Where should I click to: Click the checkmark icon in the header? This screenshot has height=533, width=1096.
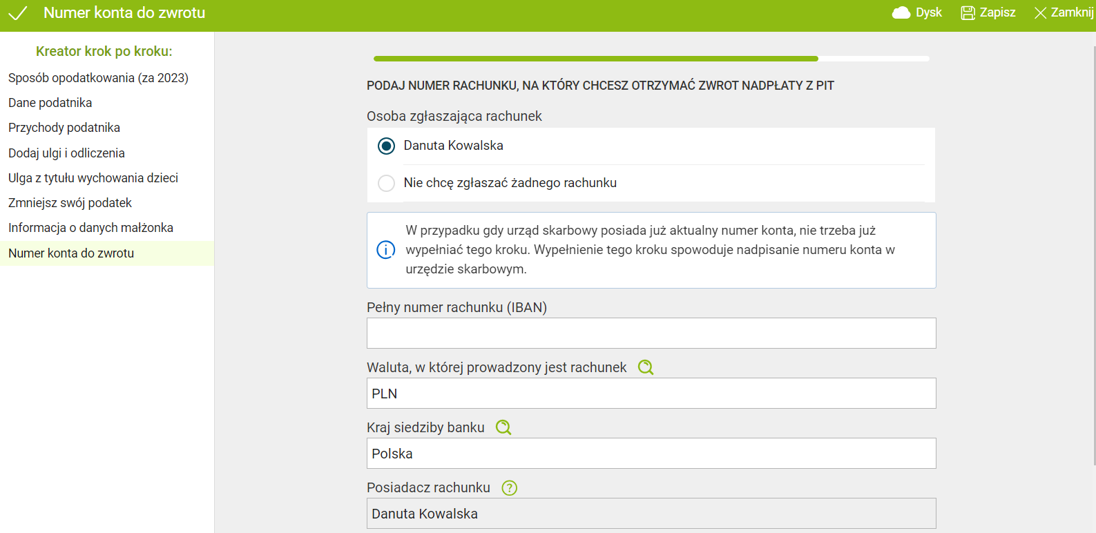coord(18,13)
